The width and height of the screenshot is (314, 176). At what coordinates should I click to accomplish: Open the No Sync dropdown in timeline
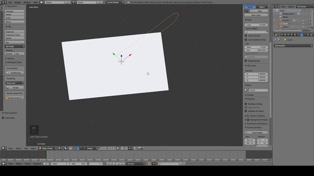click(136, 164)
